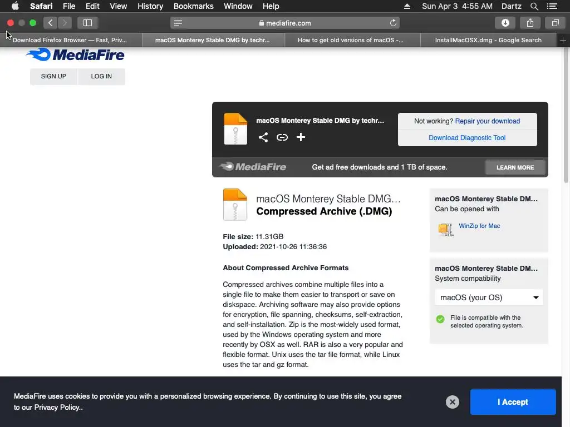The height and width of the screenshot is (427, 570).
Task: Open Spotlight search in the menu bar
Action: (x=534, y=6)
